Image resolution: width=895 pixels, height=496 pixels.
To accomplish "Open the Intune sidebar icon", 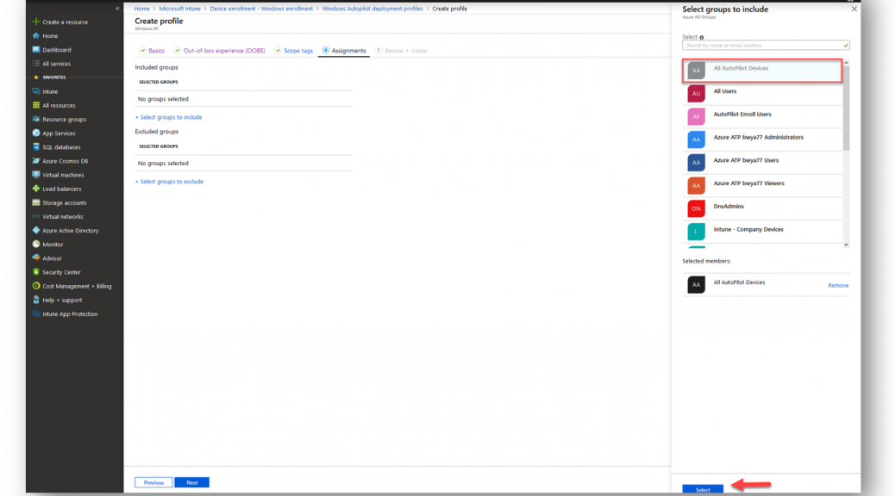I will pyautogui.click(x=36, y=91).
